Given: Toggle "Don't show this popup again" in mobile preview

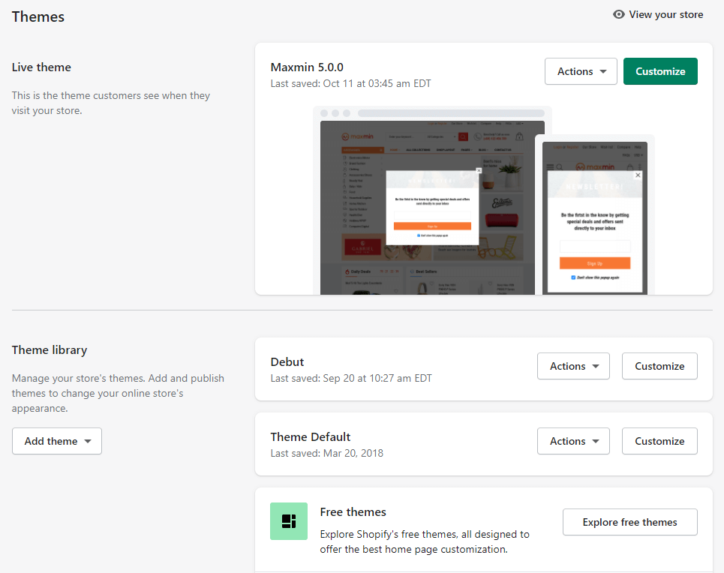Looking at the screenshot, I should click(x=573, y=277).
